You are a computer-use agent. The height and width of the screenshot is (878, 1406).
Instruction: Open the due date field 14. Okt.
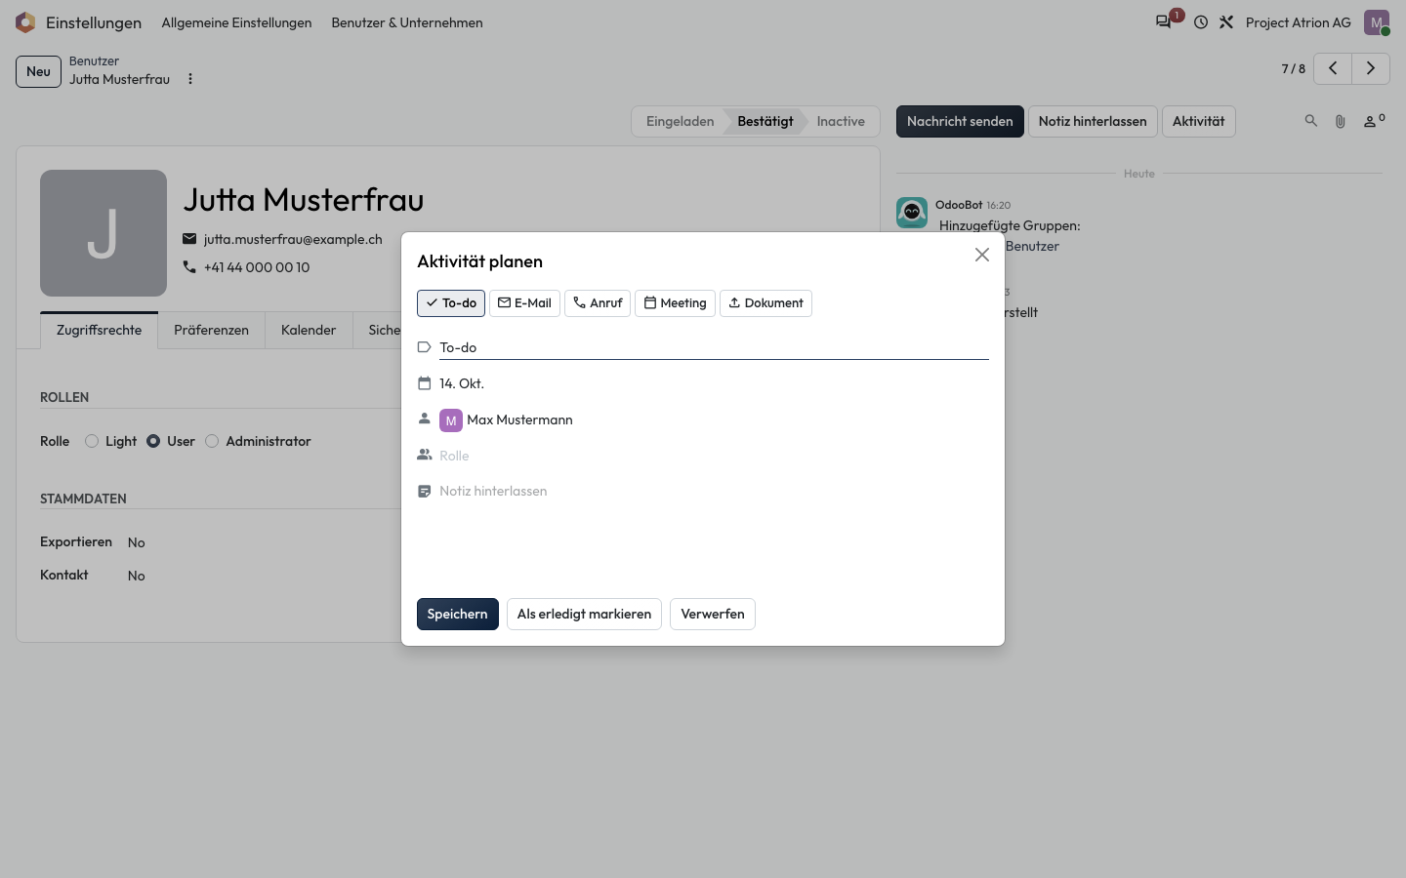(714, 383)
